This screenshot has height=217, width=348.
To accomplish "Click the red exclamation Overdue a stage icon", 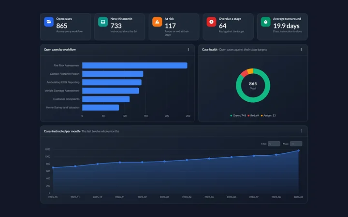I will pyautogui.click(x=211, y=22).
